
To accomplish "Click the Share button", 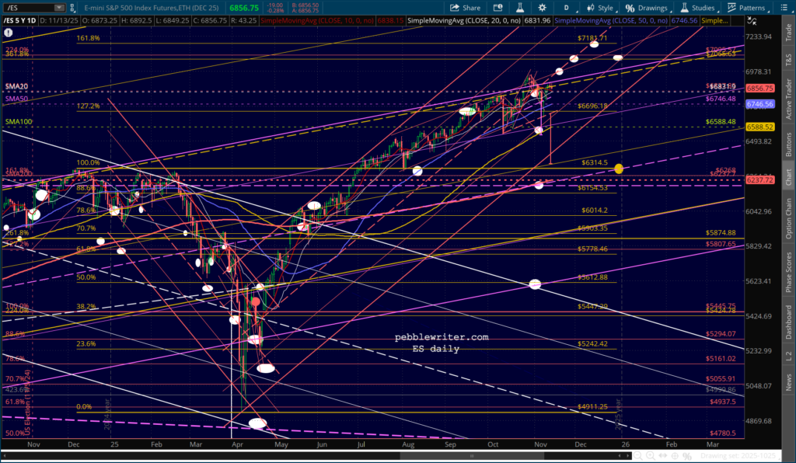I will point(465,8).
